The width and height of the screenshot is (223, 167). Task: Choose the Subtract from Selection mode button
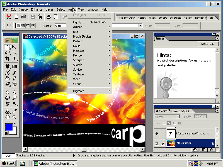(28, 26)
